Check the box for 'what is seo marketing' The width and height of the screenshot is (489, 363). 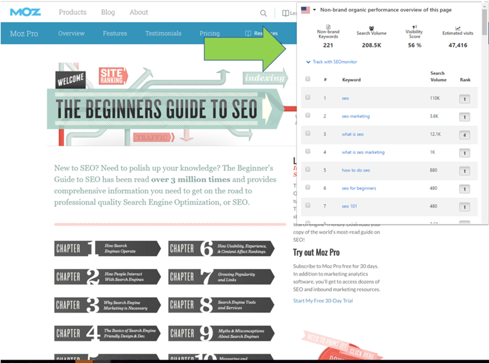click(x=308, y=152)
